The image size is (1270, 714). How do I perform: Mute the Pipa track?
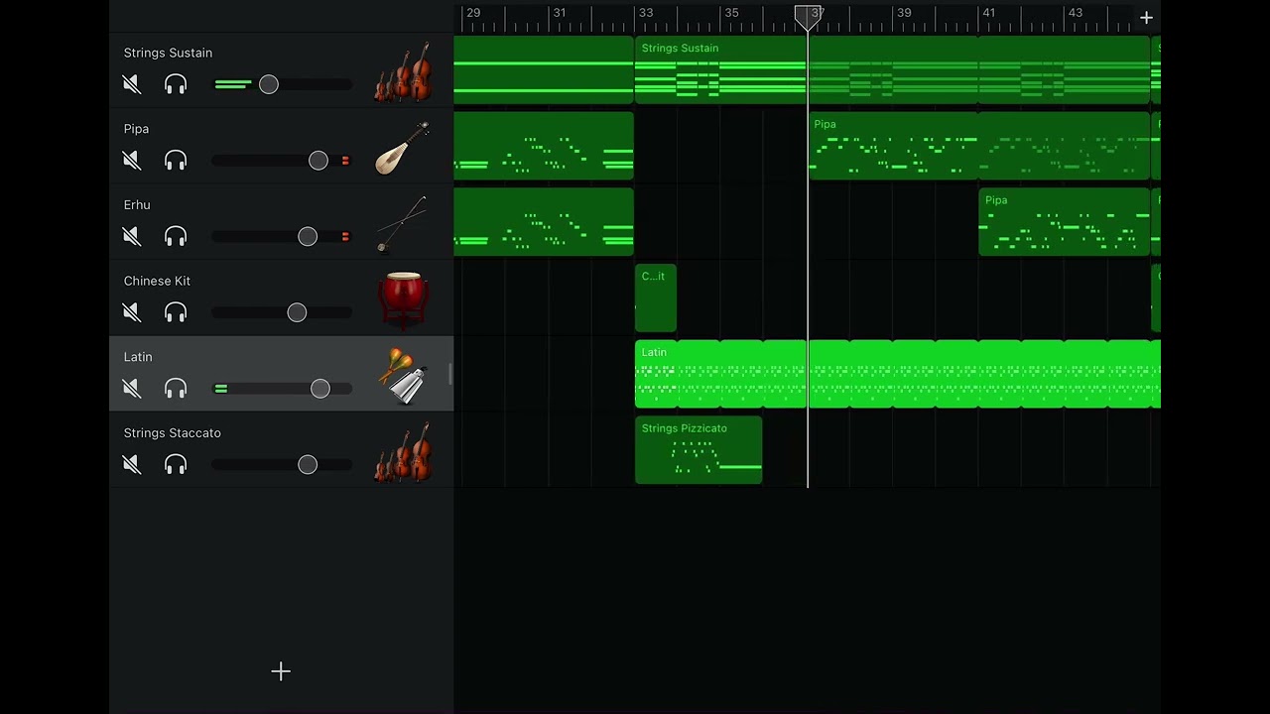coord(132,161)
